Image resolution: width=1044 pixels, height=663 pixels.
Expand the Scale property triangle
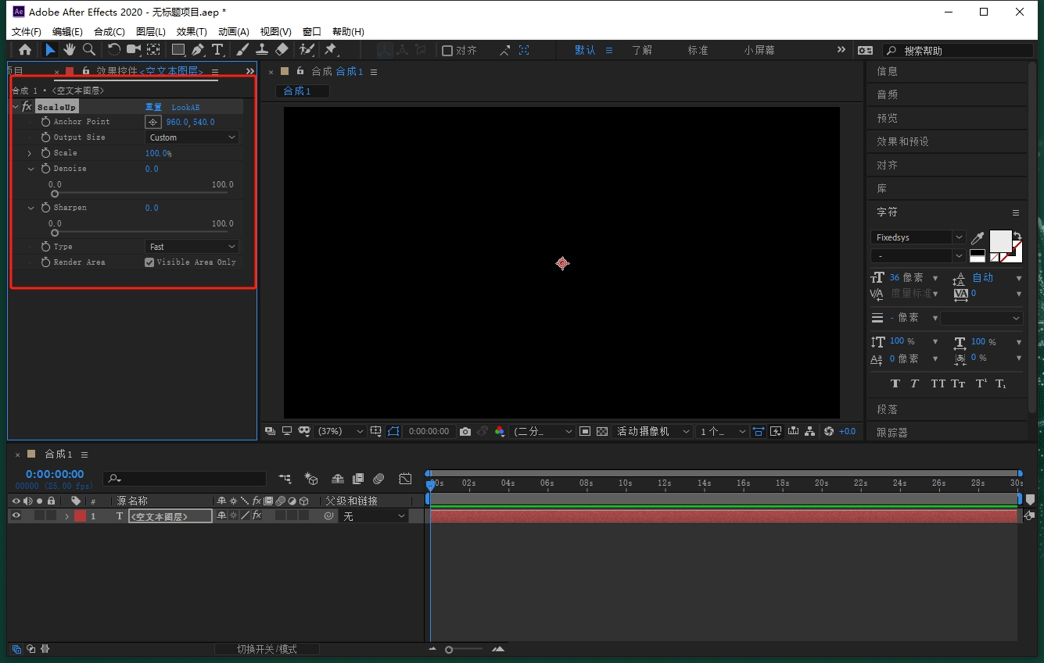(x=30, y=153)
